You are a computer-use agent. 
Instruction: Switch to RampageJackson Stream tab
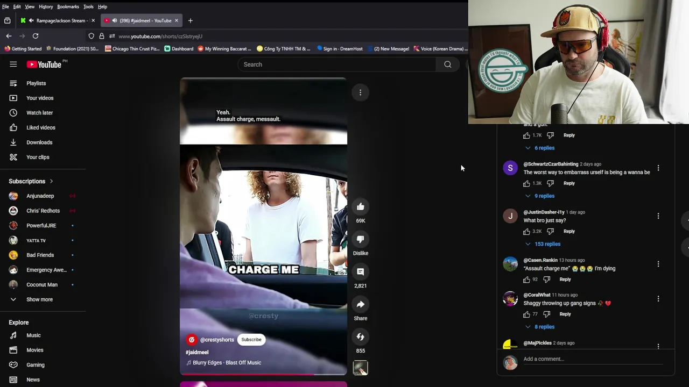click(x=58, y=20)
